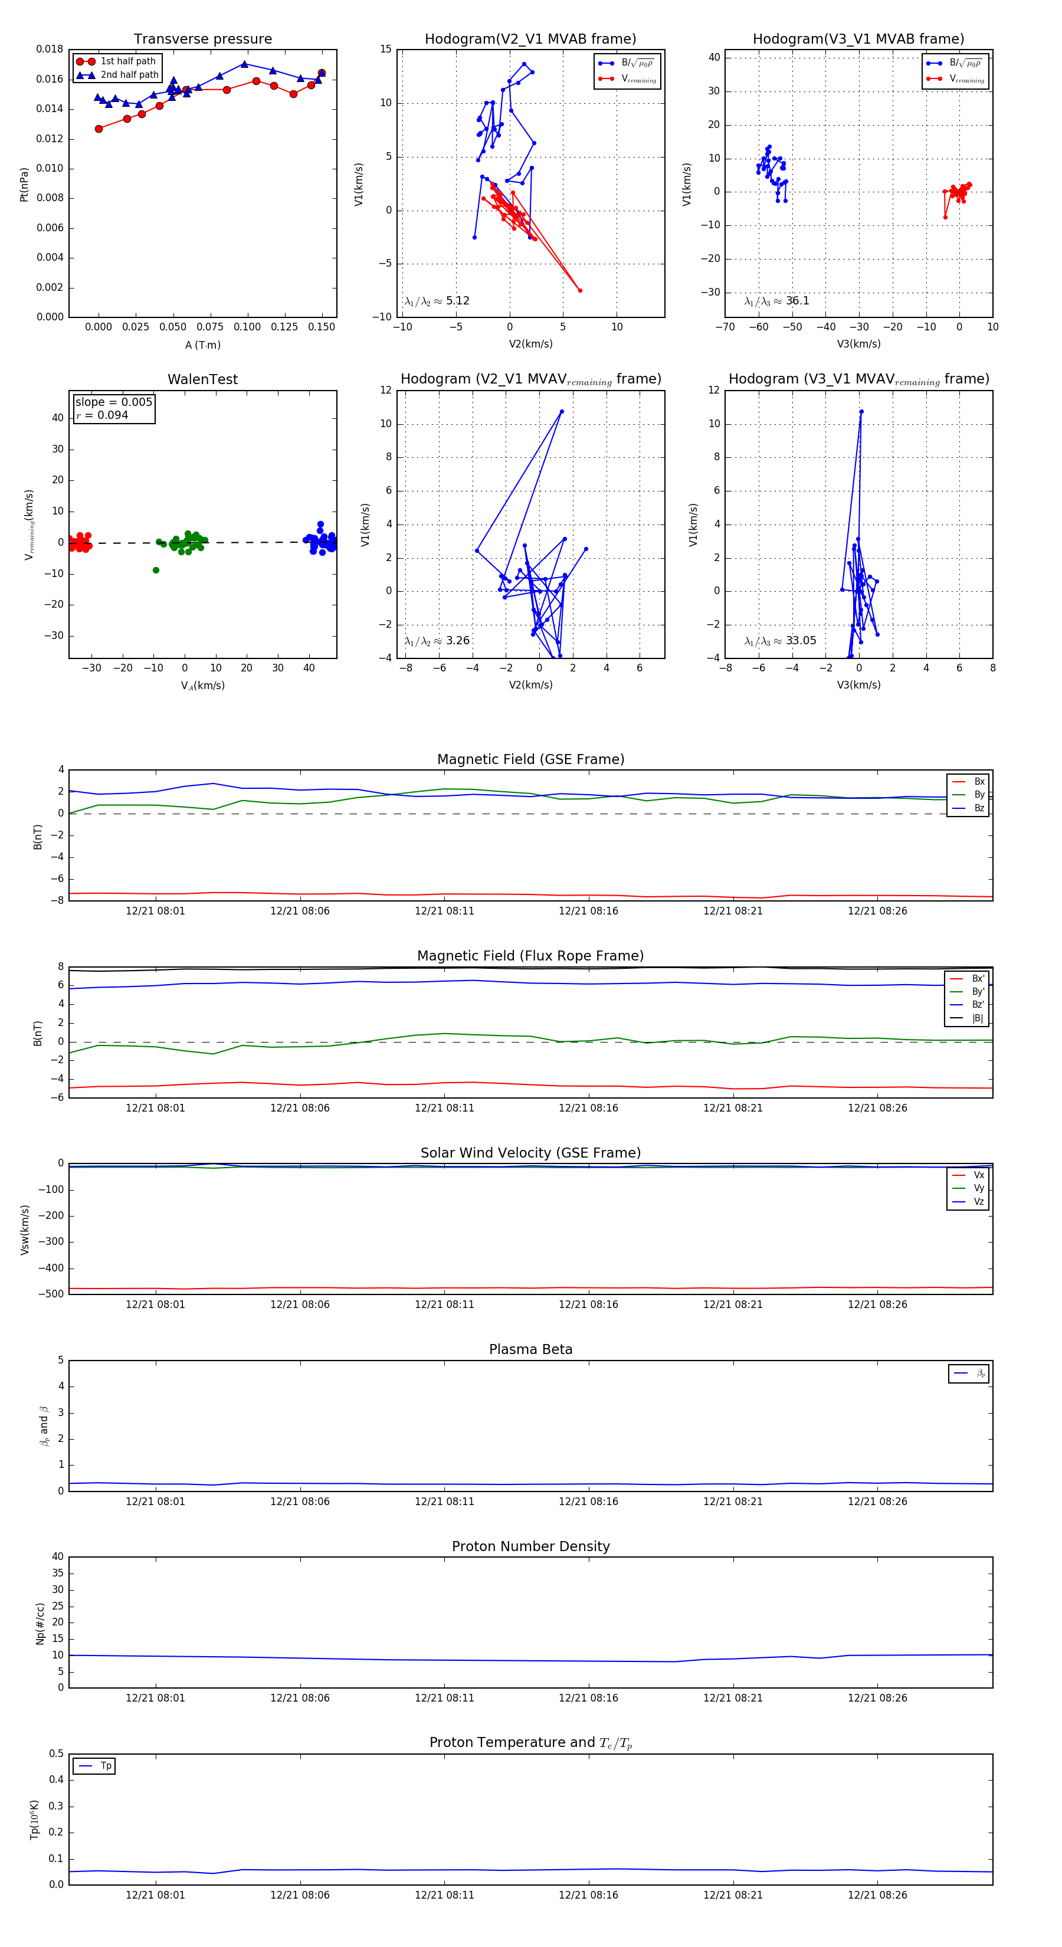Select the Bz legend entry in GSE plot
Image resolution: width=1062 pixels, height=1947 pixels.
pyautogui.click(x=969, y=809)
